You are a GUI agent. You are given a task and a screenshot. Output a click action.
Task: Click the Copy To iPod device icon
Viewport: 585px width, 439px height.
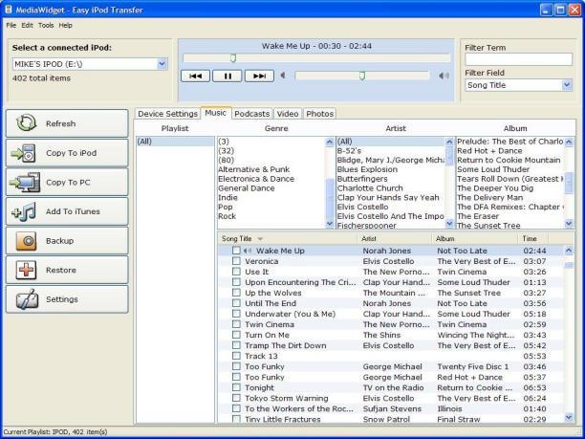pos(24,153)
